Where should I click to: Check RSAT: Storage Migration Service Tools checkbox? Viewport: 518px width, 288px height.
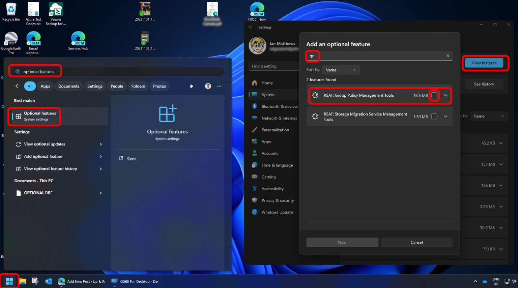click(x=434, y=116)
